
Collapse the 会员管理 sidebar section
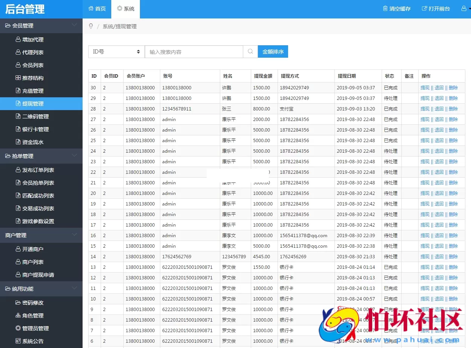[x=74, y=26]
